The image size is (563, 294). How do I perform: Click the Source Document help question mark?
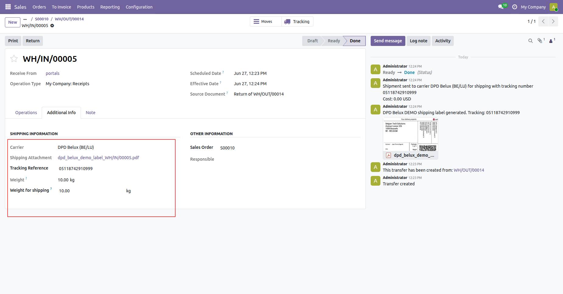pyautogui.click(x=227, y=93)
